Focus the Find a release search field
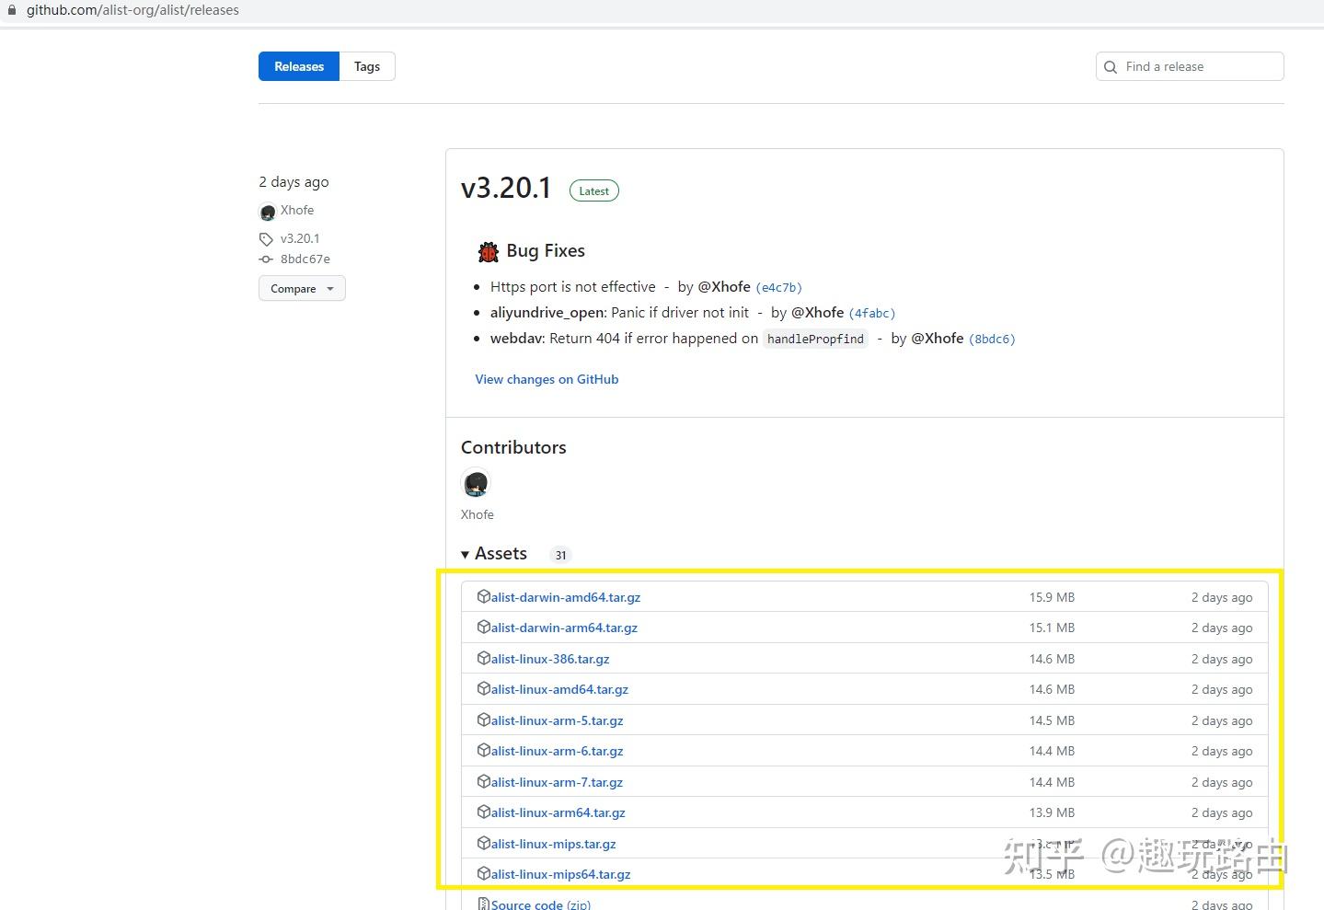Image resolution: width=1324 pixels, height=910 pixels. tap(1190, 66)
